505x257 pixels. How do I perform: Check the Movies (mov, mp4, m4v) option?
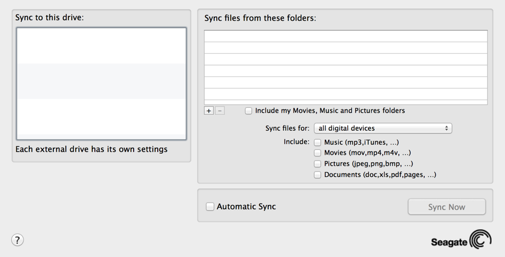pyautogui.click(x=318, y=153)
